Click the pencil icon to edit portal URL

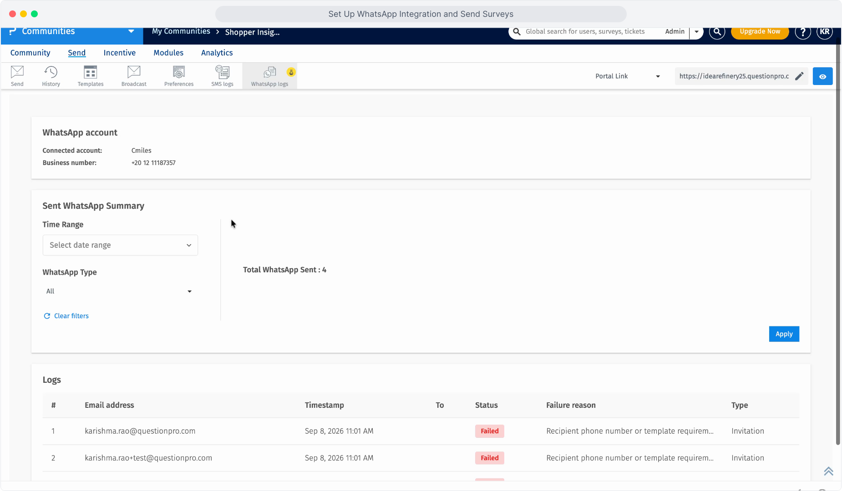[x=799, y=76]
